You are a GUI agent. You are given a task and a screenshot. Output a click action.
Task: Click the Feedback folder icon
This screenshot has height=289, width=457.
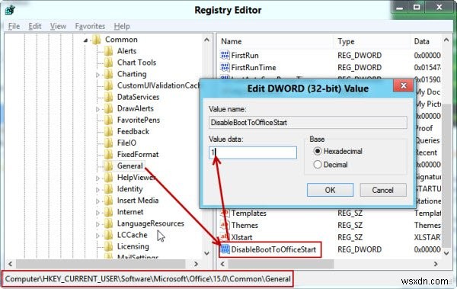108,132
